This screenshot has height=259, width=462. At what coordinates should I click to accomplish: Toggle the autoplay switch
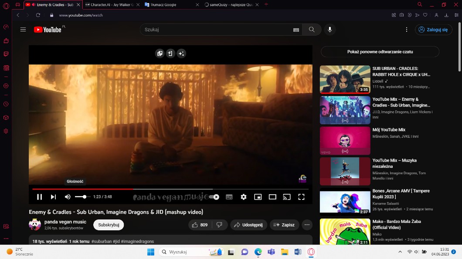point(214,197)
